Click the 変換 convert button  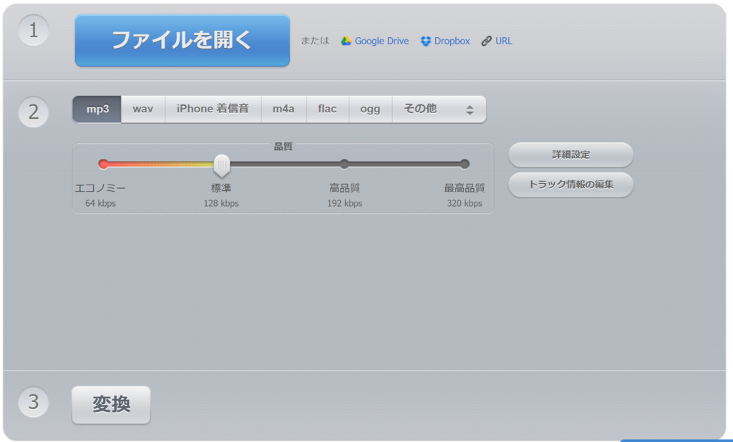pyautogui.click(x=111, y=405)
